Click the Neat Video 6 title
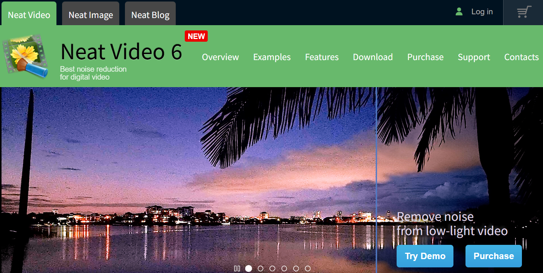The height and width of the screenshot is (273, 543). [121, 51]
